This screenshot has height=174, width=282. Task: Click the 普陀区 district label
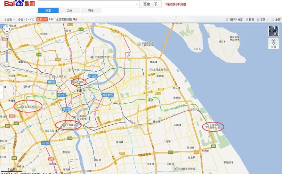pos(51,82)
